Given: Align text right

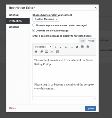Looking at the screenshot, I should [36, 52].
